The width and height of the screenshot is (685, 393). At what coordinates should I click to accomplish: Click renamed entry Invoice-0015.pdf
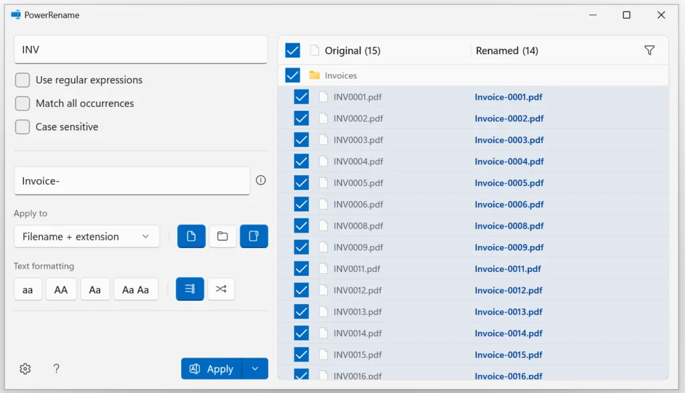point(508,355)
